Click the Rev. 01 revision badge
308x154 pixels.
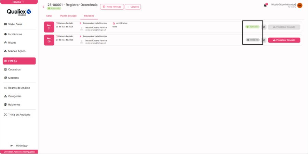click(49, 27)
